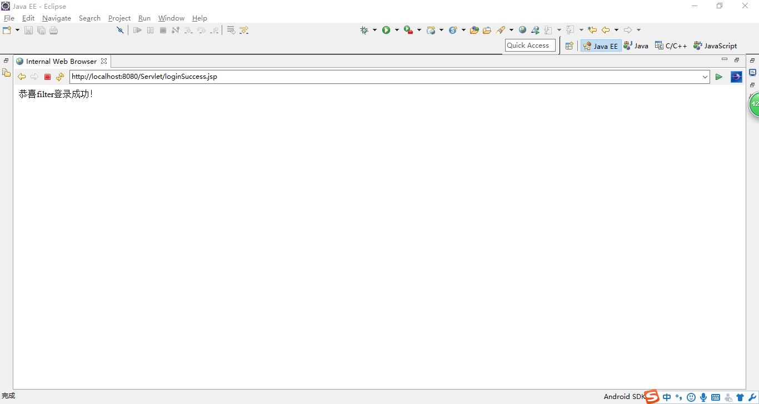Click the Quick Access search field
Screen dimensions: 759x404
[x=530, y=46]
